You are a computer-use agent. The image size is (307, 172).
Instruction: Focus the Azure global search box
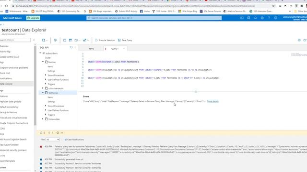click(x=154, y=18)
